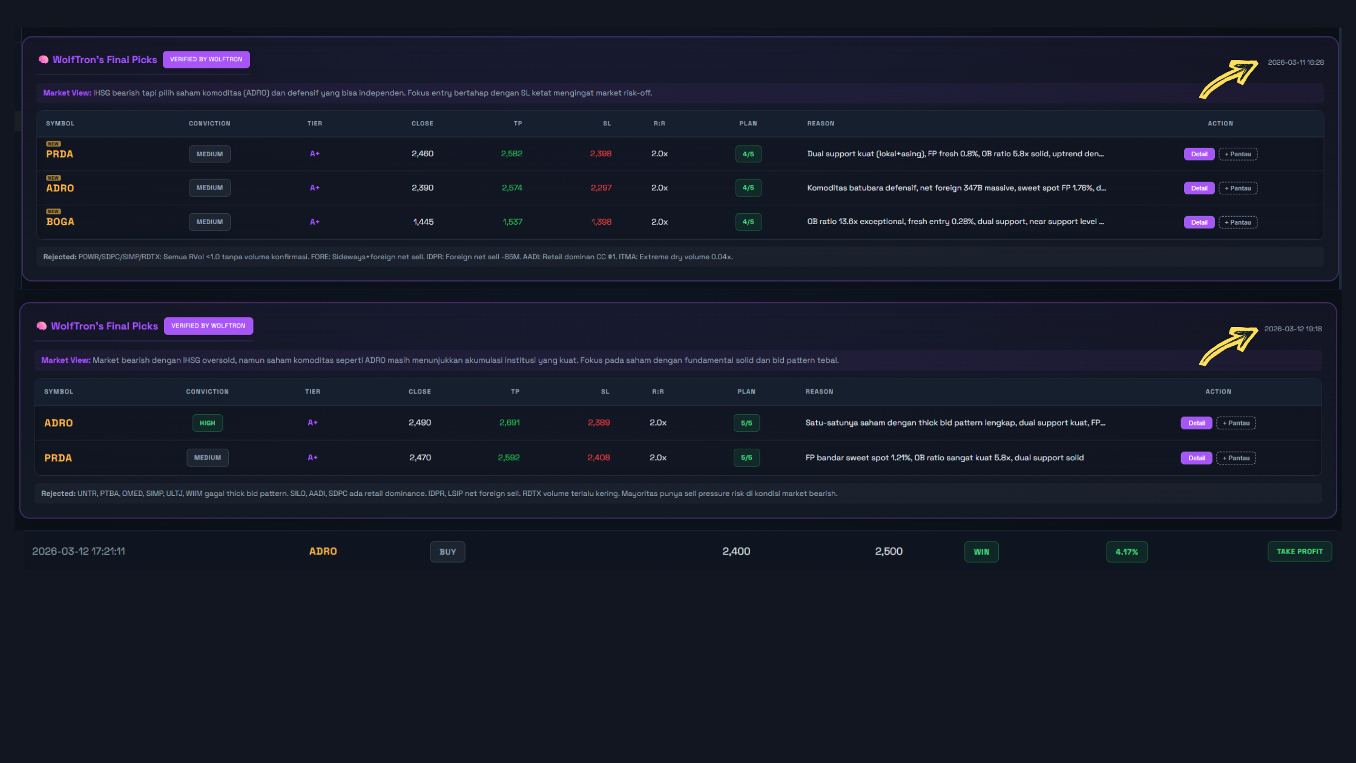Viewport: 1356px width, 763px height.
Task: Add BOGA to Pantau watchlist
Action: click(x=1237, y=222)
